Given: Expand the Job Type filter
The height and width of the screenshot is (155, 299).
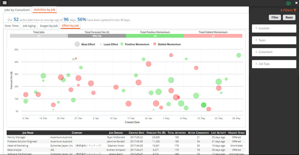Looking at the screenshot, I should point(274,64).
